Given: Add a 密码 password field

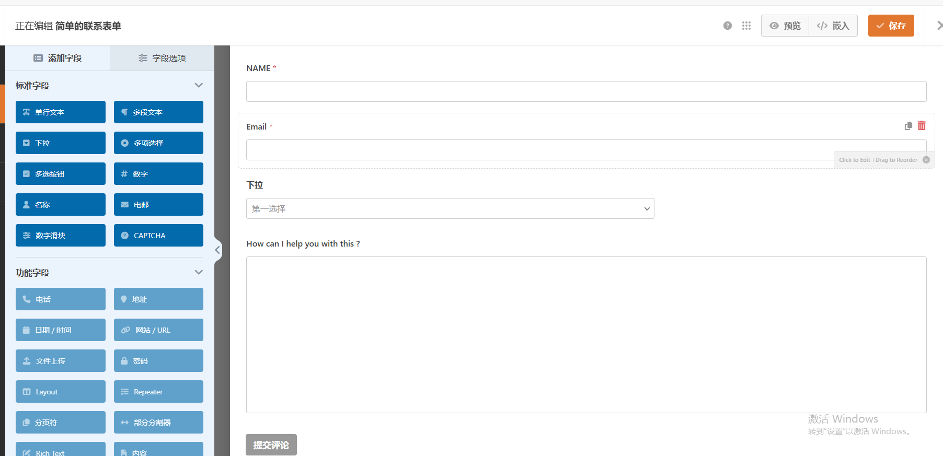Looking at the screenshot, I should (158, 361).
